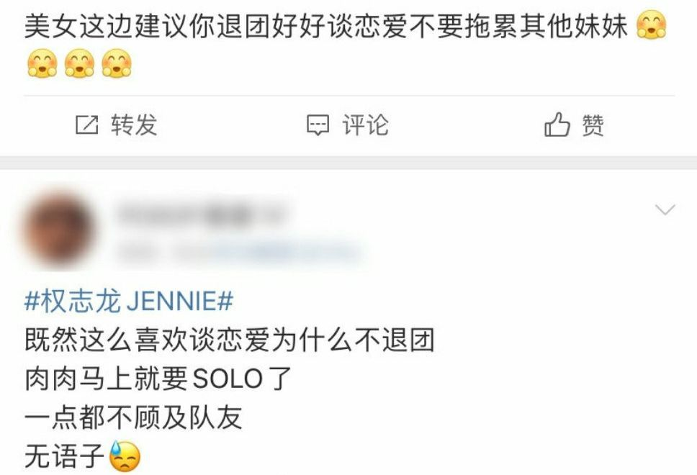Click the line 既然这么喜欢谈恋爱为什么不退团

coord(230,340)
